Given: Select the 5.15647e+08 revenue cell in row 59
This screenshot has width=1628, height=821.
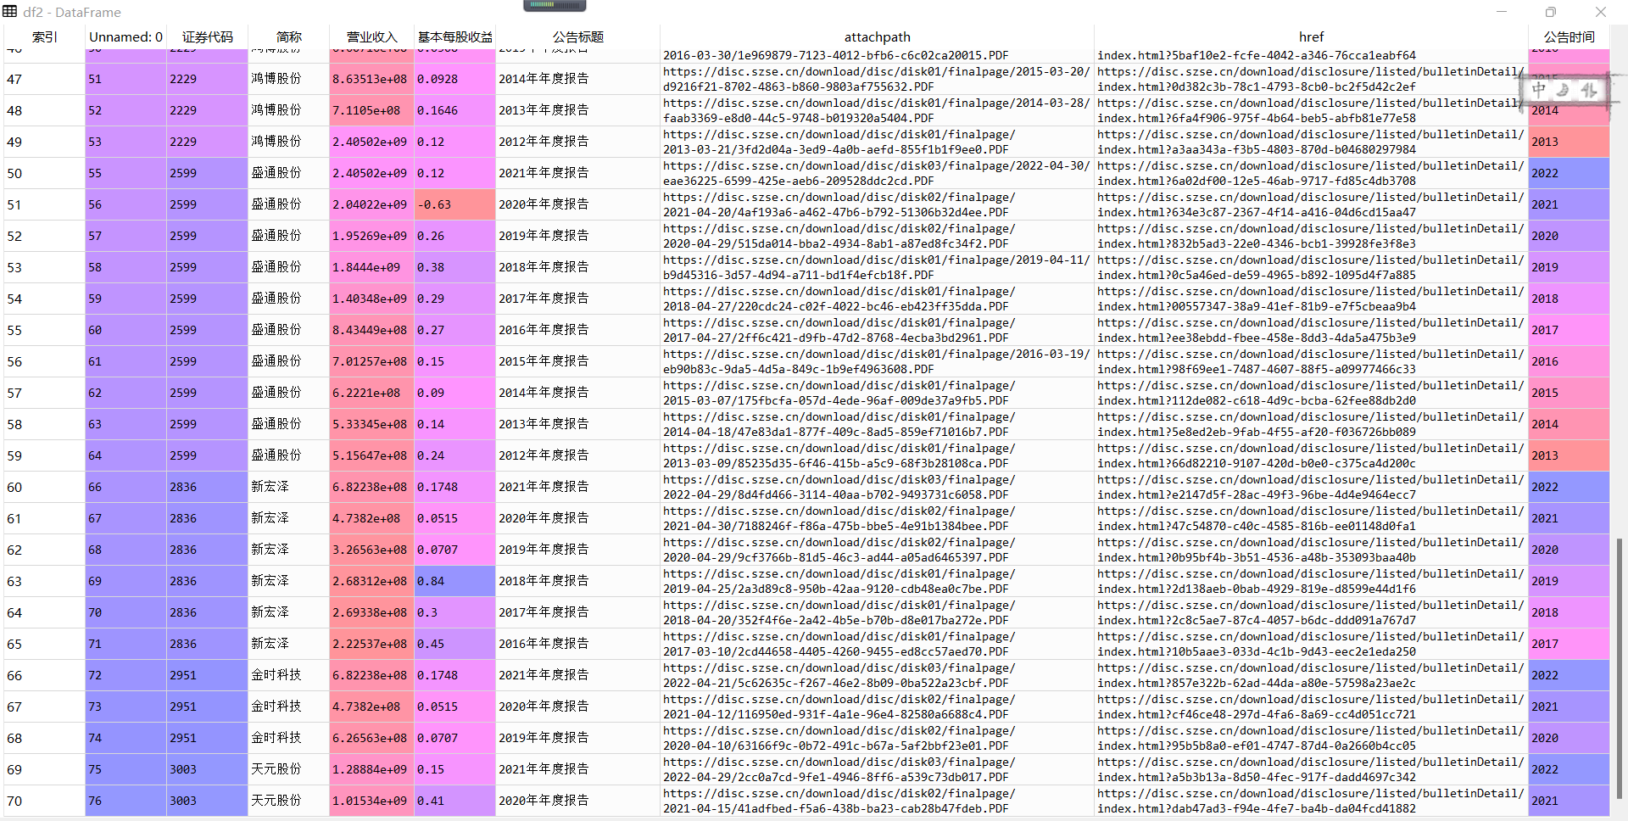Looking at the screenshot, I should pyautogui.click(x=371, y=455).
